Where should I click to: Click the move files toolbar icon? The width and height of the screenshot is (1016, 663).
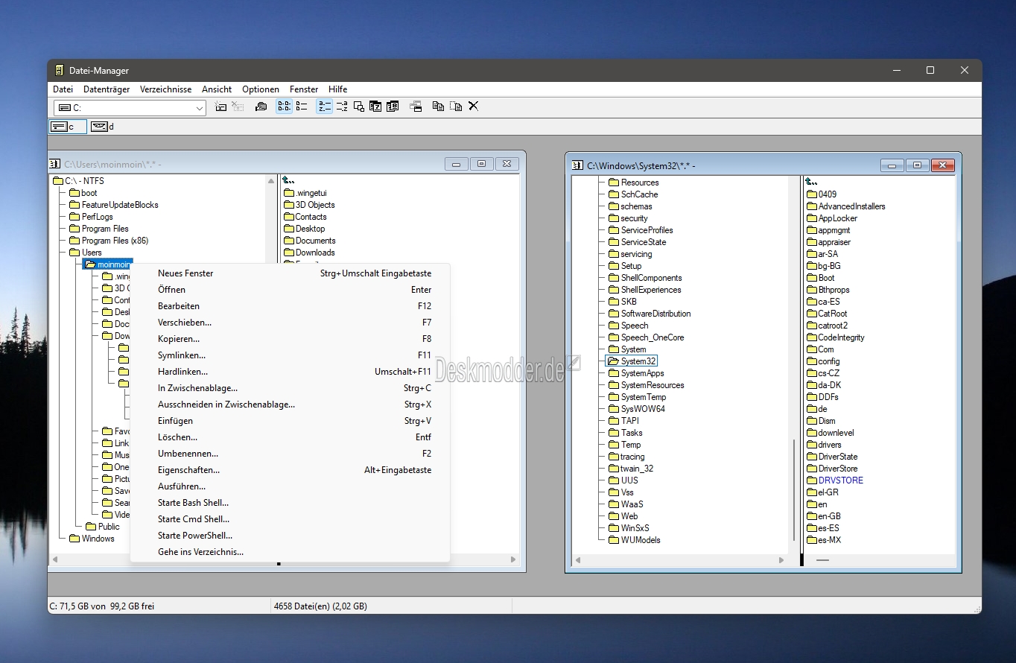(456, 107)
